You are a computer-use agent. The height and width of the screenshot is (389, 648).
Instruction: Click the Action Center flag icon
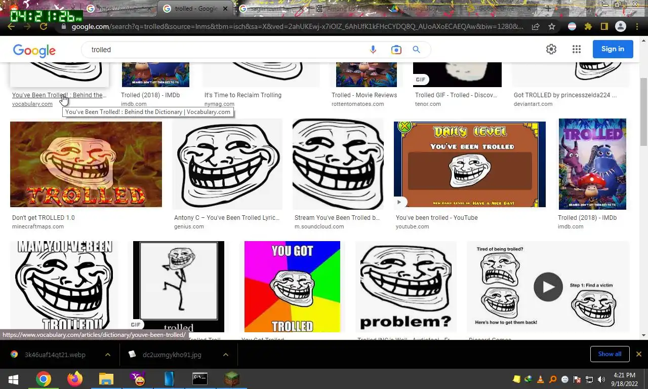tap(577, 379)
